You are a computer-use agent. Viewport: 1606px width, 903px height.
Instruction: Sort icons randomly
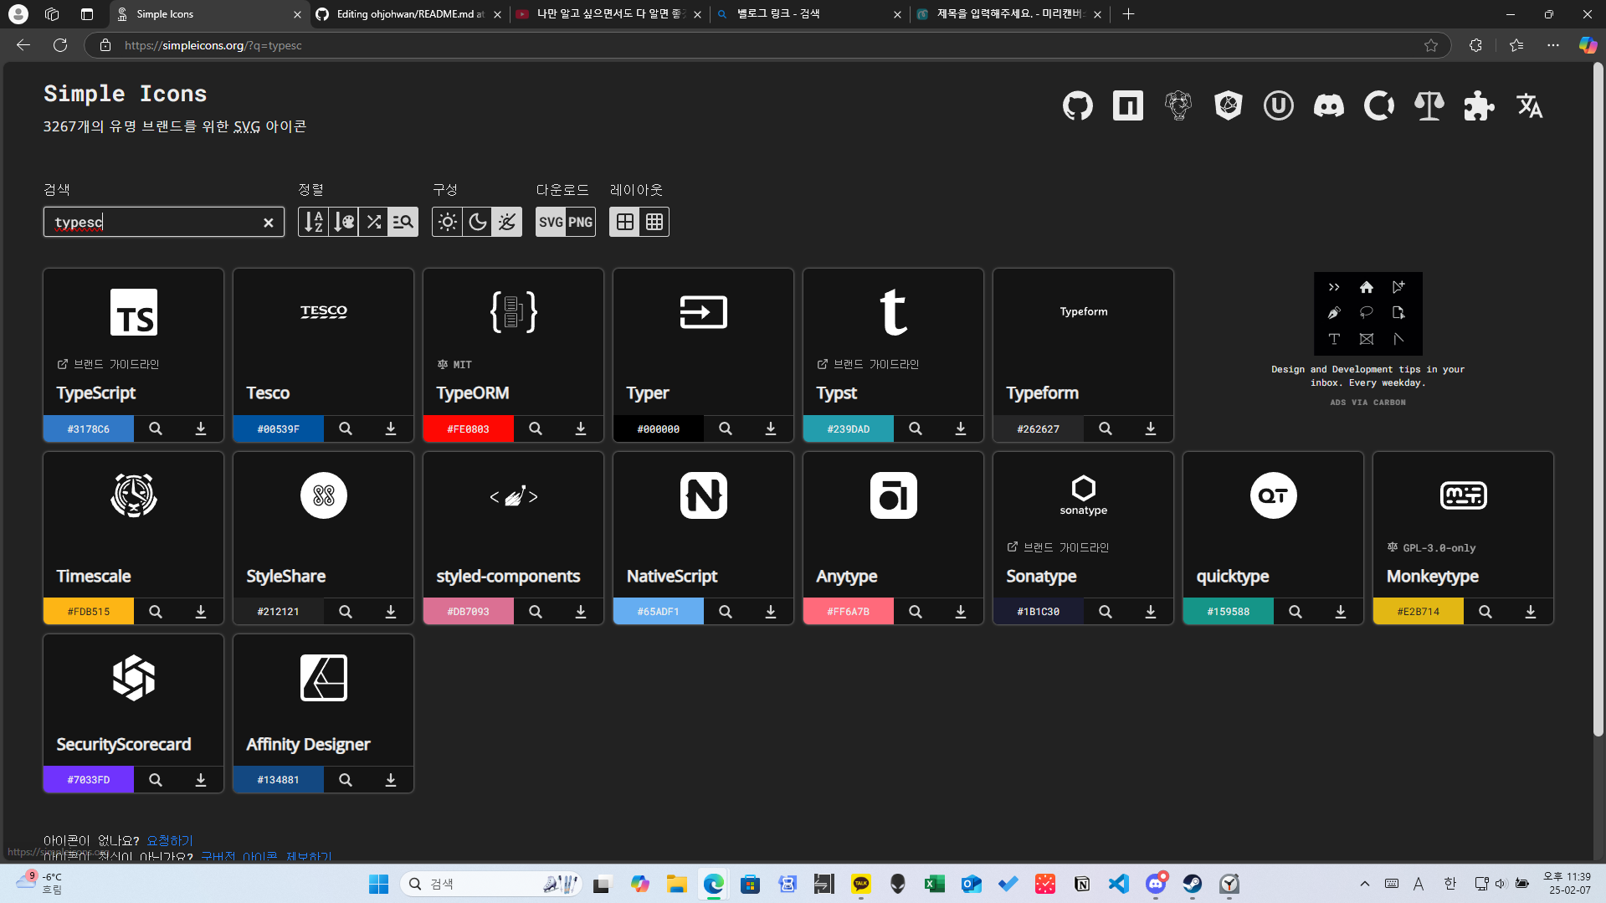[x=373, y=222]
